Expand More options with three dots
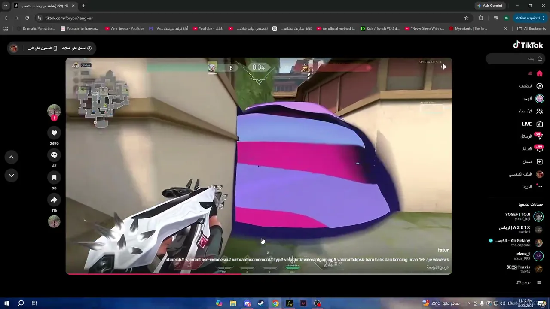 point(540,187)
